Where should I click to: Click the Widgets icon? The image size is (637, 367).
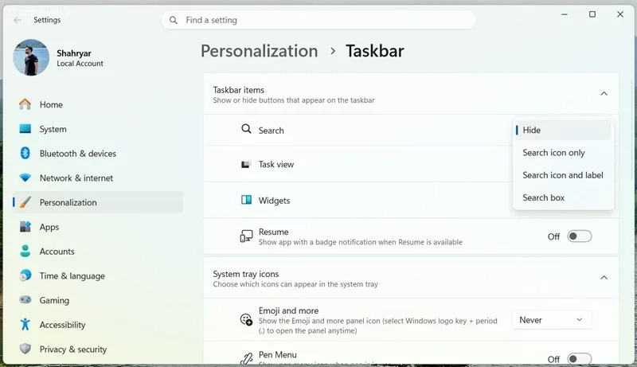coord(246,200)
